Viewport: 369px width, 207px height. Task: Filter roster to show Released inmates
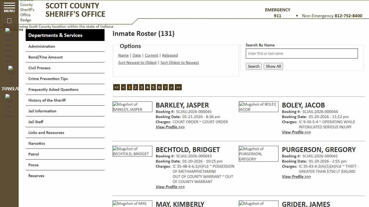[170, 55]
